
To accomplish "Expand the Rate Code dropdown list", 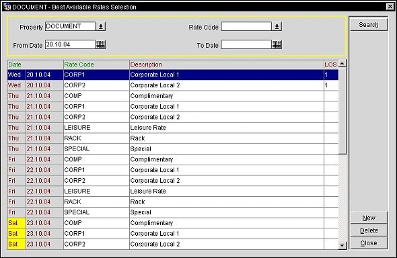I will 277,26.
